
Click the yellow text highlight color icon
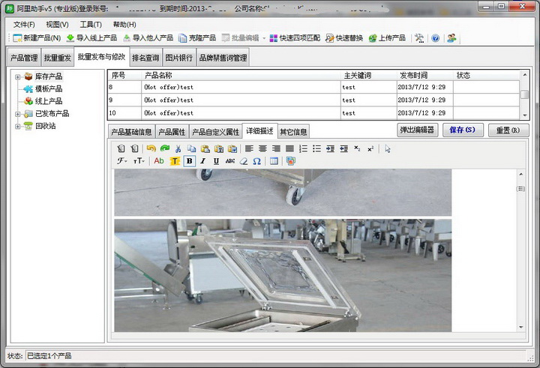tap(175, 161)
